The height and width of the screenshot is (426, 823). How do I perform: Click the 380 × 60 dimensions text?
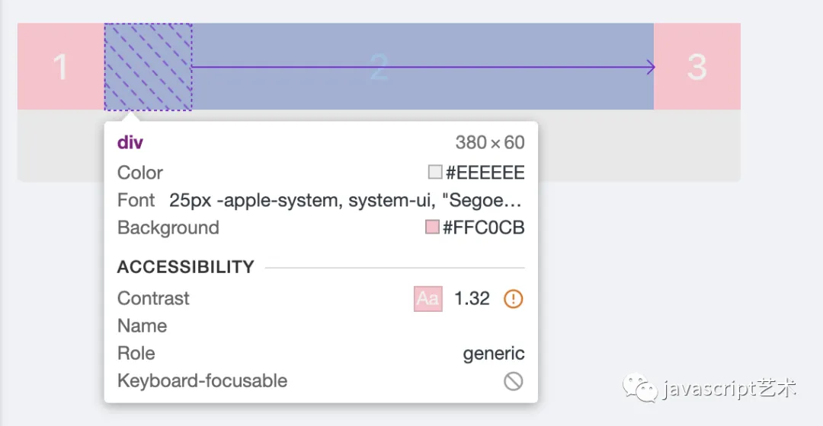(x=490, y=142)
